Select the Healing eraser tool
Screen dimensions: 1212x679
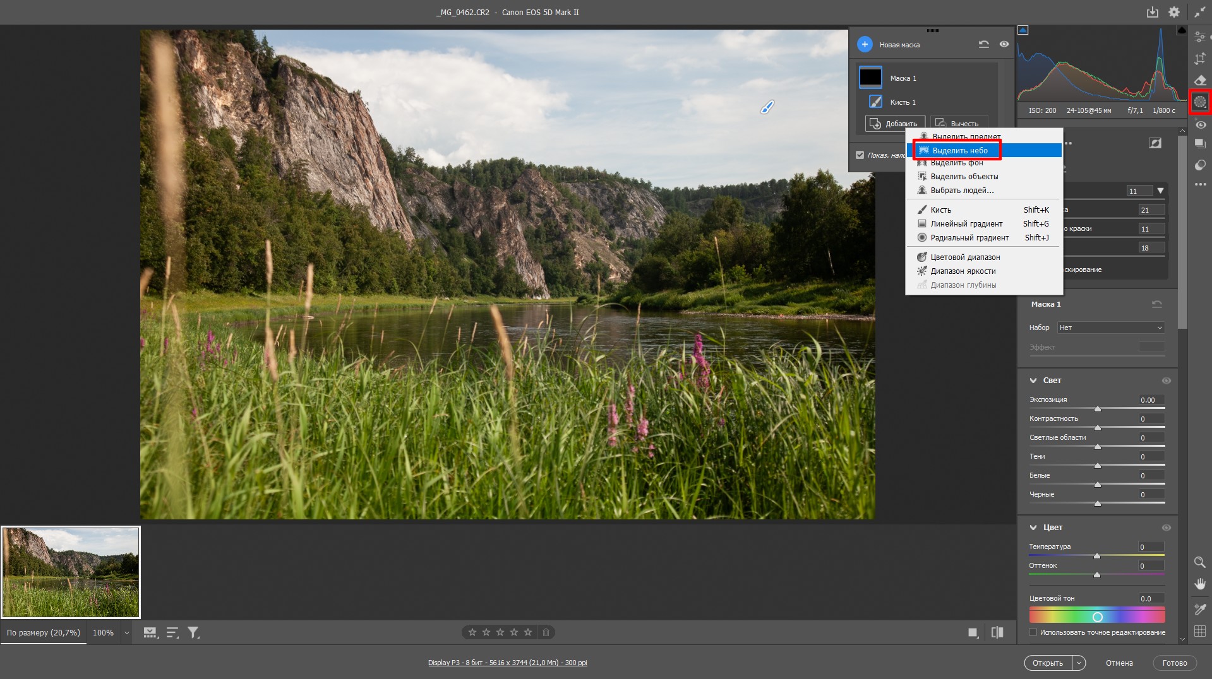pos(1200,80)
